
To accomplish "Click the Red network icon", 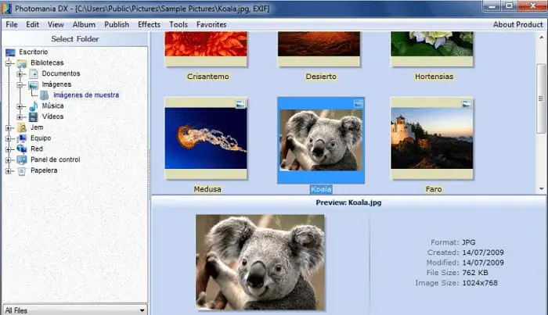I will click(22, 149).
